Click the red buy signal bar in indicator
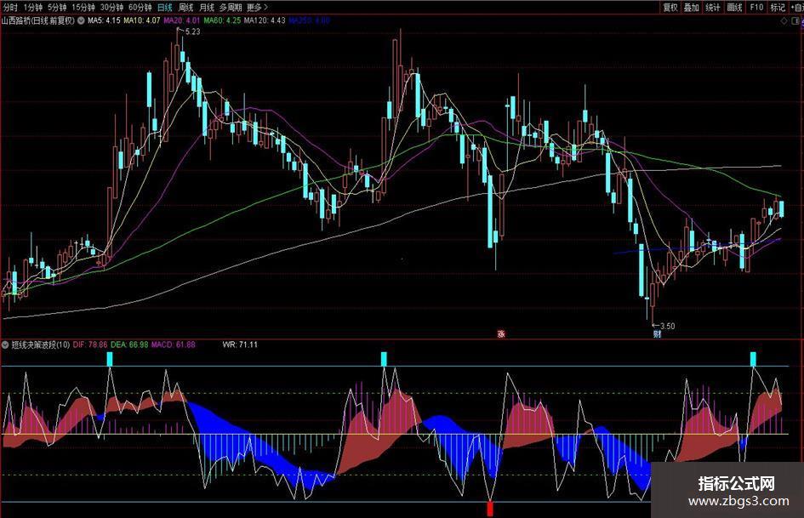Image resolution: width=804 pixels, height=518 pixels. pyautogui.click(x=490, y=509)
